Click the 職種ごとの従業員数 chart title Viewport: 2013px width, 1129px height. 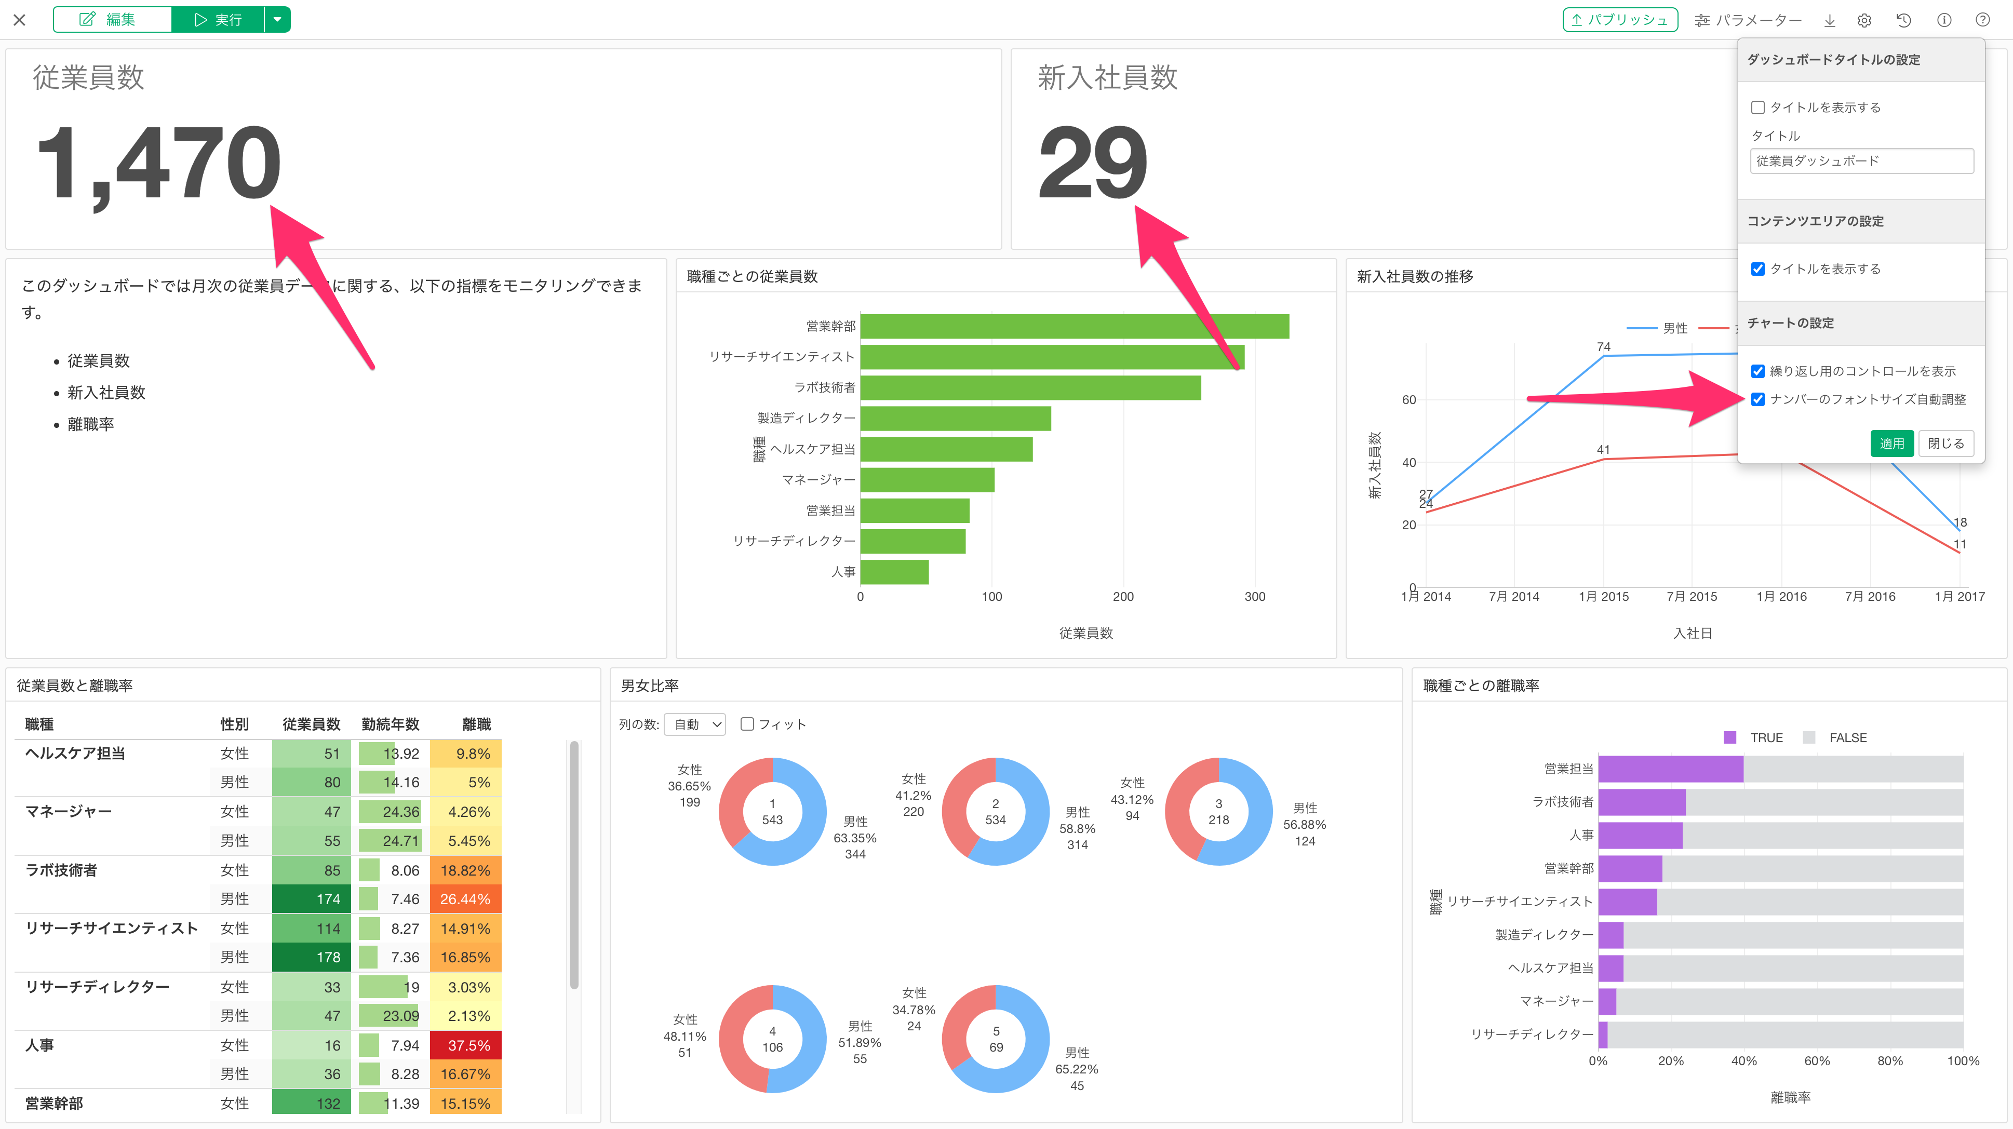coord(751,277)
